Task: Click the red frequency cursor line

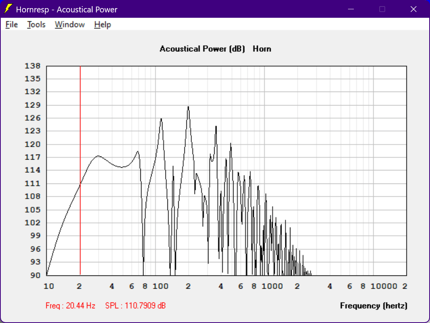Action: [x=80, y=170]
